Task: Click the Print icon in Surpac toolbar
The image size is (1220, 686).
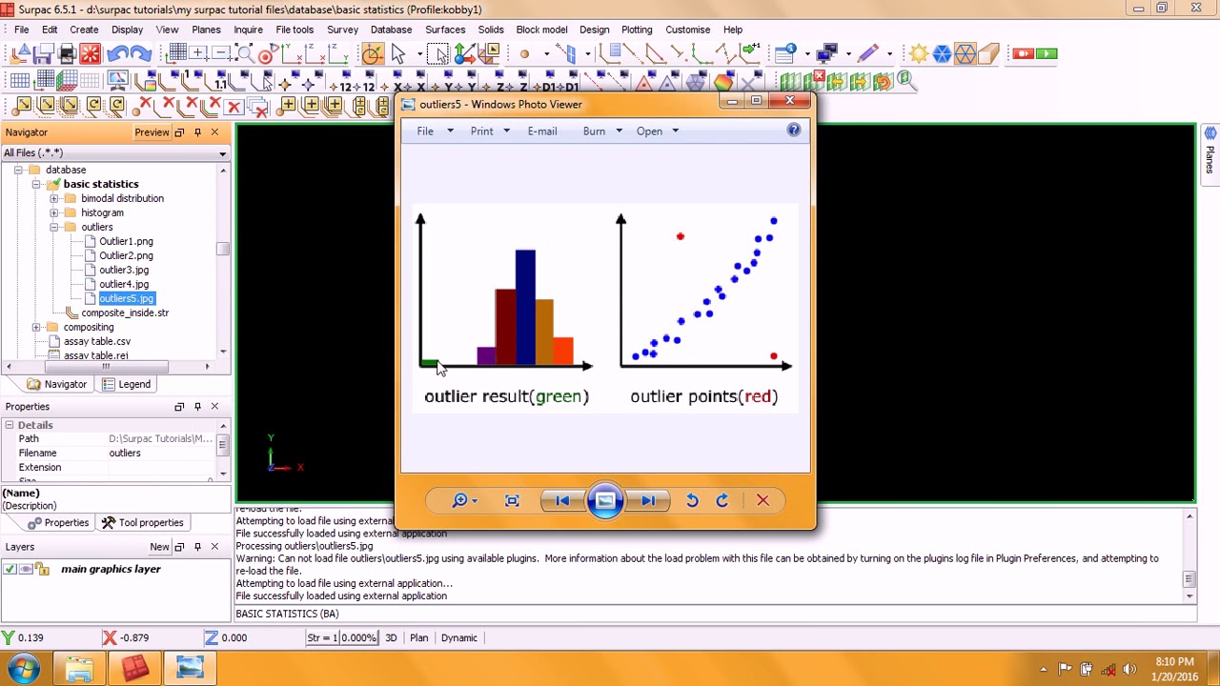Action: (x=67, y=54)
